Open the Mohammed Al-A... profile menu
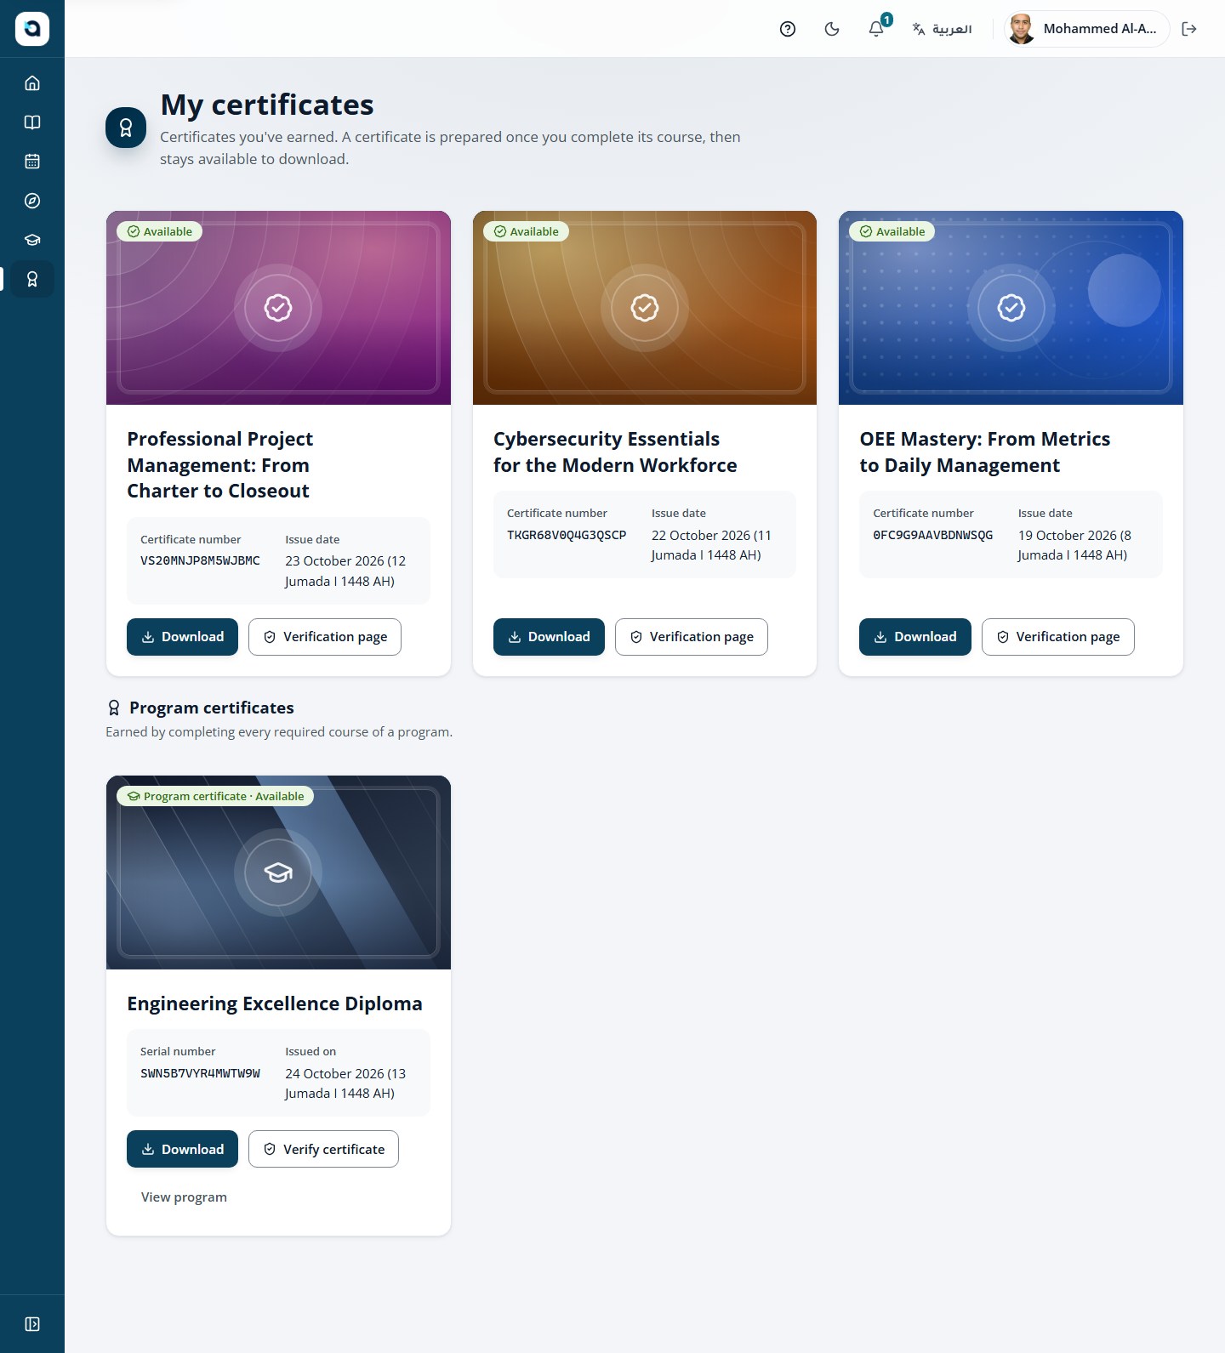Image resolution: width=1225 pixels, height=1353 pixels. coord(1086,29)
